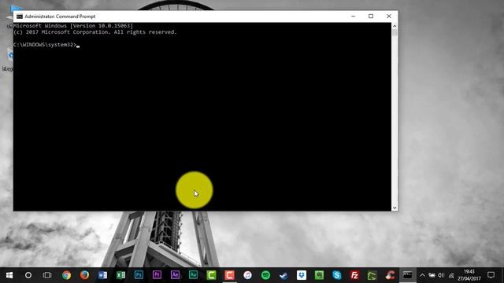Select active Command Prompt taskbar icon

408,275
